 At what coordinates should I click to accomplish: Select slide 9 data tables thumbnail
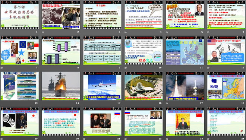click(102, 51)
